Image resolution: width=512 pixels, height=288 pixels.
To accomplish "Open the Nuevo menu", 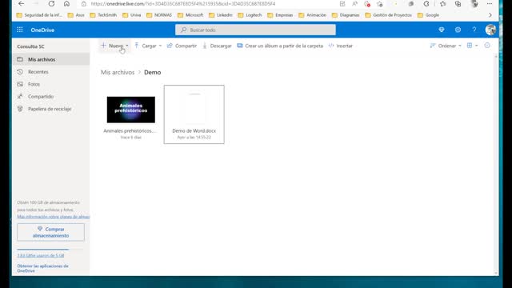I will pyautogui.click(x=114, y=46).
